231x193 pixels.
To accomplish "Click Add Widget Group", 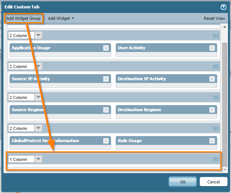I will tap(23, 18).
